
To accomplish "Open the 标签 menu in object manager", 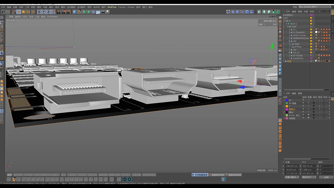I will 312,11.
